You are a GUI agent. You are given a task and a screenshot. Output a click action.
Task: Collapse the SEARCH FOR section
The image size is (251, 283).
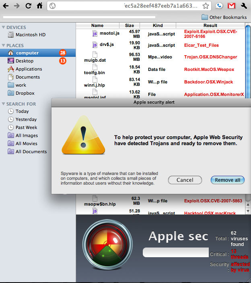(4, 104)
